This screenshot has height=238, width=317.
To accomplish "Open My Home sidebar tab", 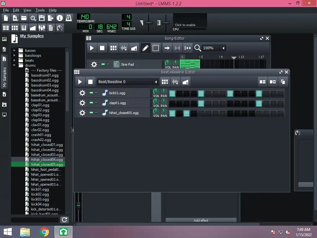I will (4, 105).
